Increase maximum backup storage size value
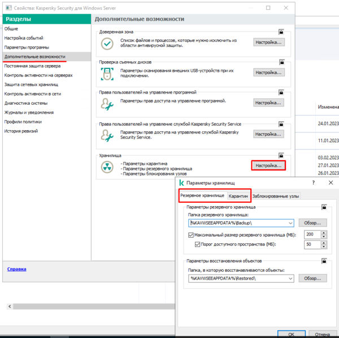 pyautogui.click(x=324, y=233)
